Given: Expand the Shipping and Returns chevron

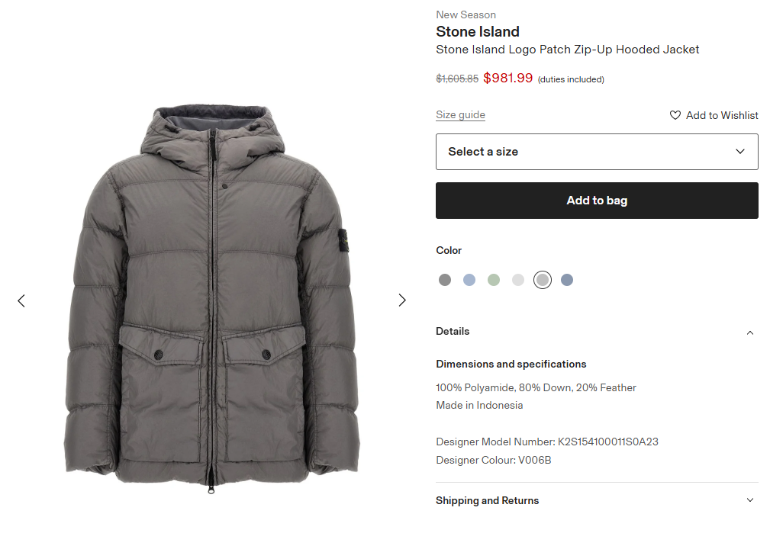Looking at the screenshot, I should tap(749, 501).
